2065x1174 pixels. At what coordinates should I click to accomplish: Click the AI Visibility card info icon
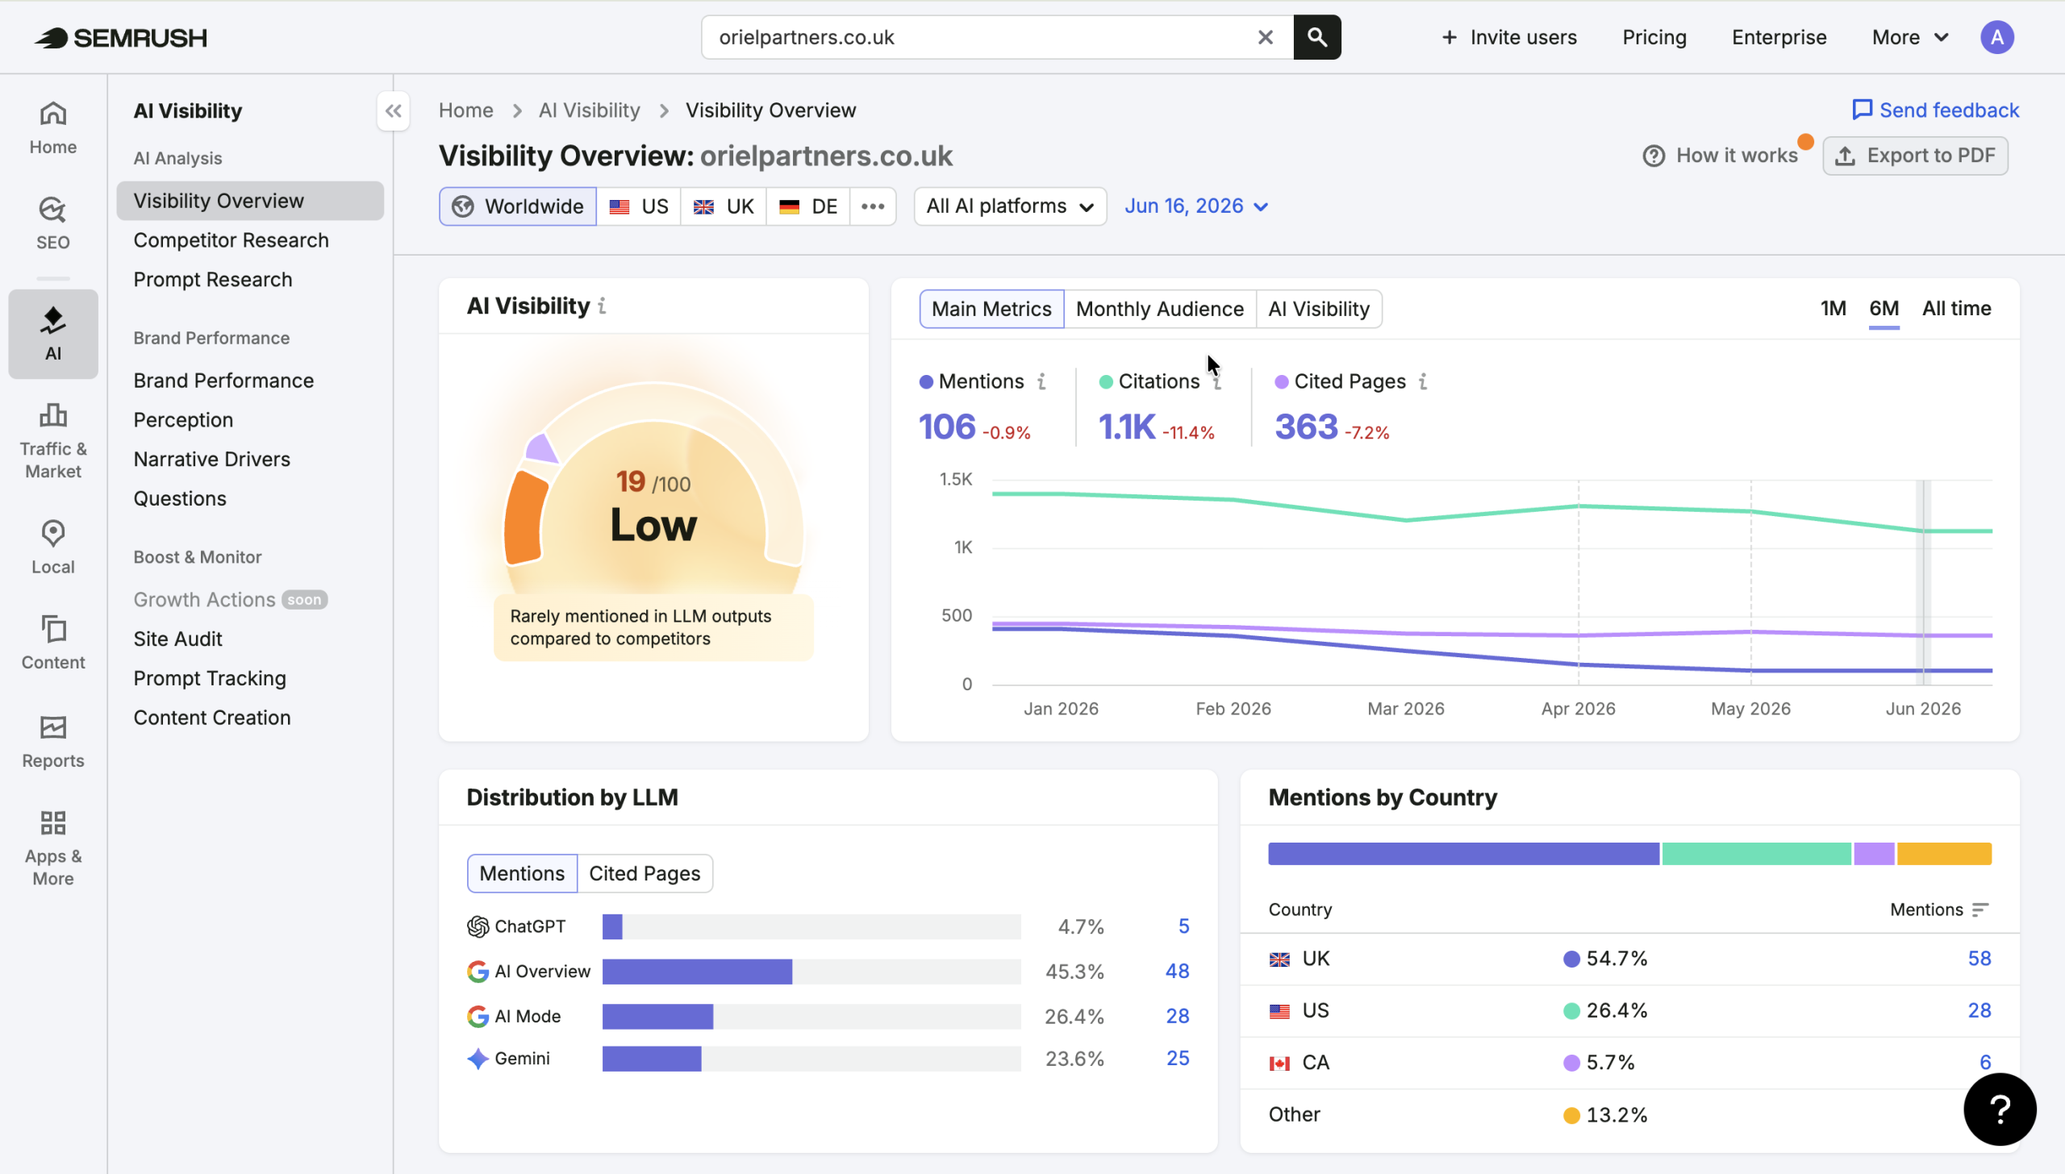click(x=603, y=306)
